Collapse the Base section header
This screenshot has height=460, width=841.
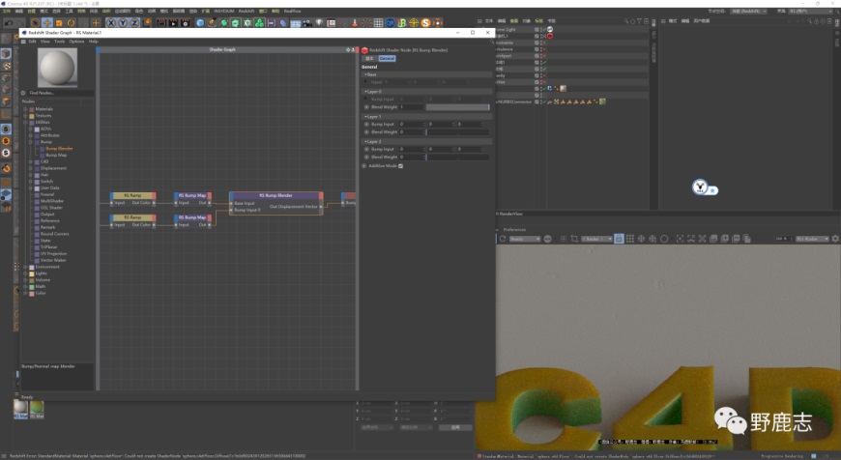427,74
